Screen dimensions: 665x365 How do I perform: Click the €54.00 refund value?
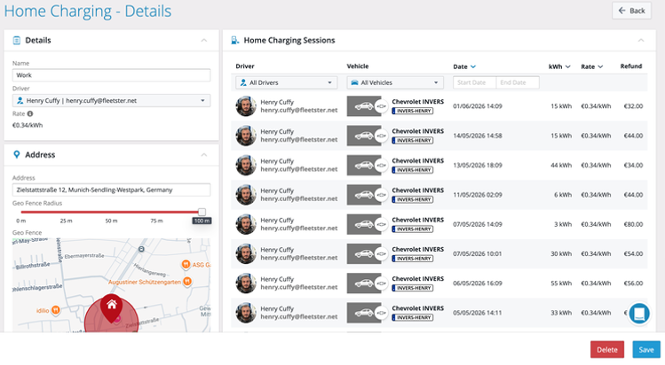[x=633, y=253]
